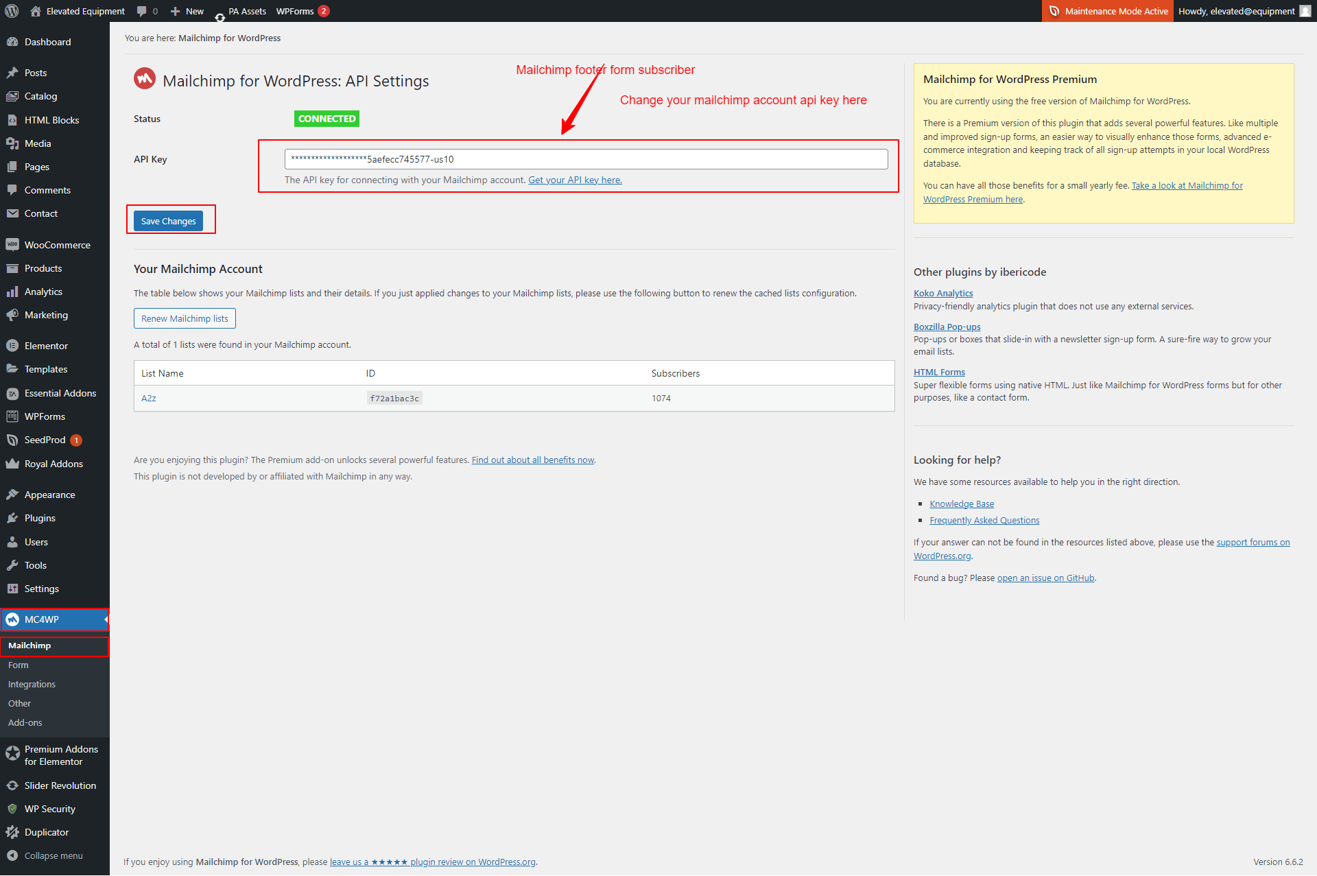Click the WordPress logo icon
The height and width of the screenshot is (876, 1317).
[x=12, y=11]
